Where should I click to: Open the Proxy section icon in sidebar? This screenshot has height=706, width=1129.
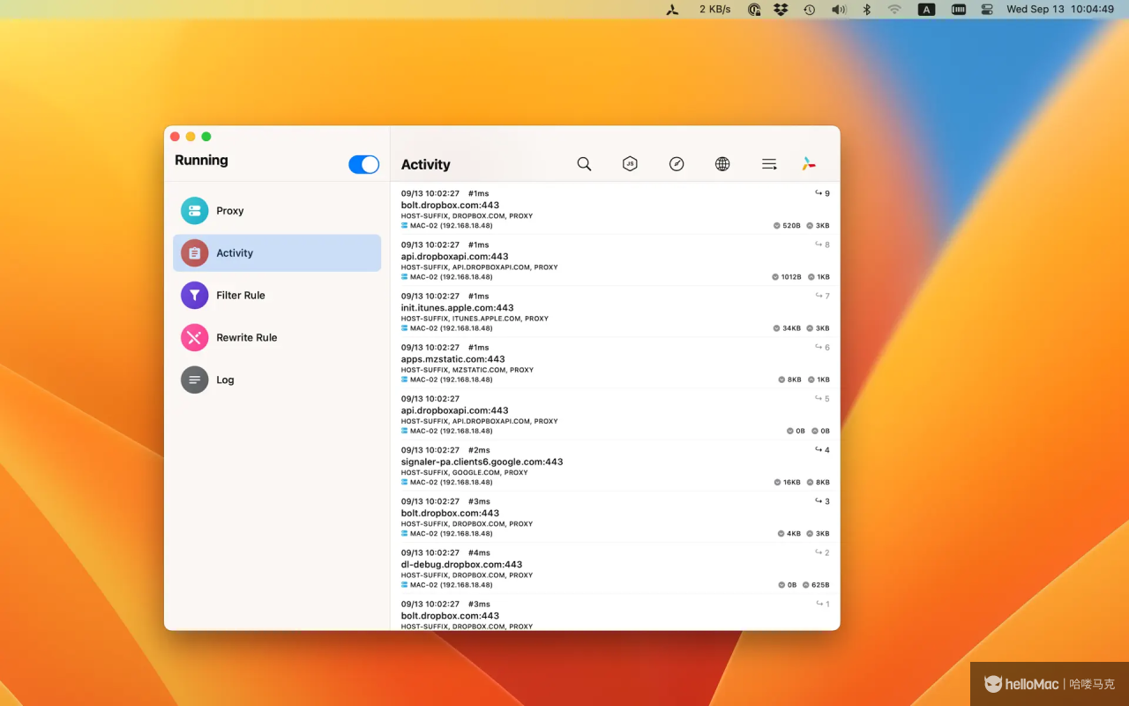pyautogui.click(x=195, y=211)
